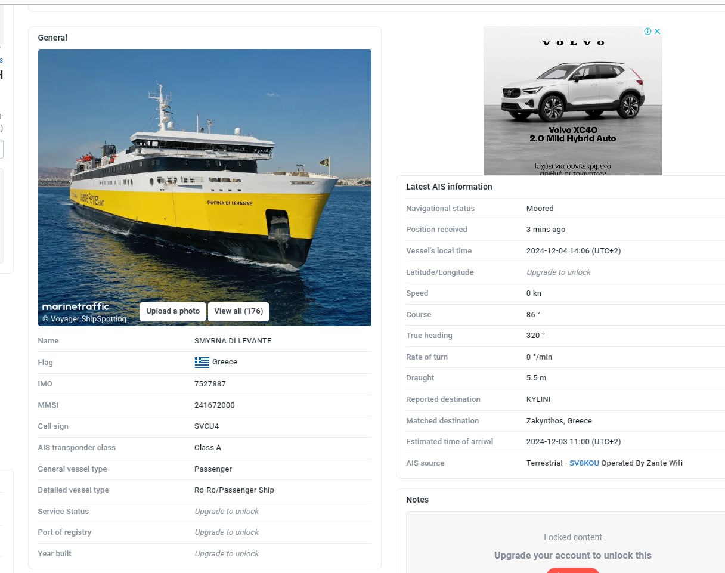The height and width of the screenshot is (573, 725).
Task: Click the Latest AIS information header
Action: point(449,187)
